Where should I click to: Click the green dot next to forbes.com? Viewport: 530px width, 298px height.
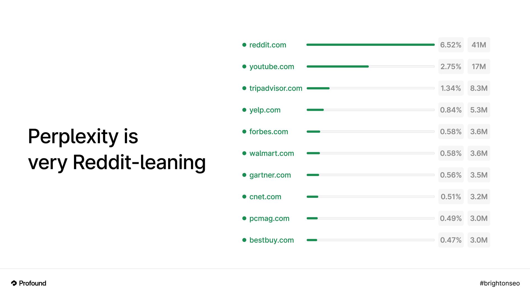[x=244, y=132]
